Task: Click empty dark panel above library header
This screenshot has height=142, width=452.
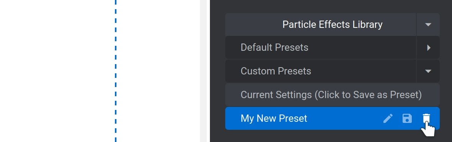Action: pyautogui.click(x=332, y=6)
